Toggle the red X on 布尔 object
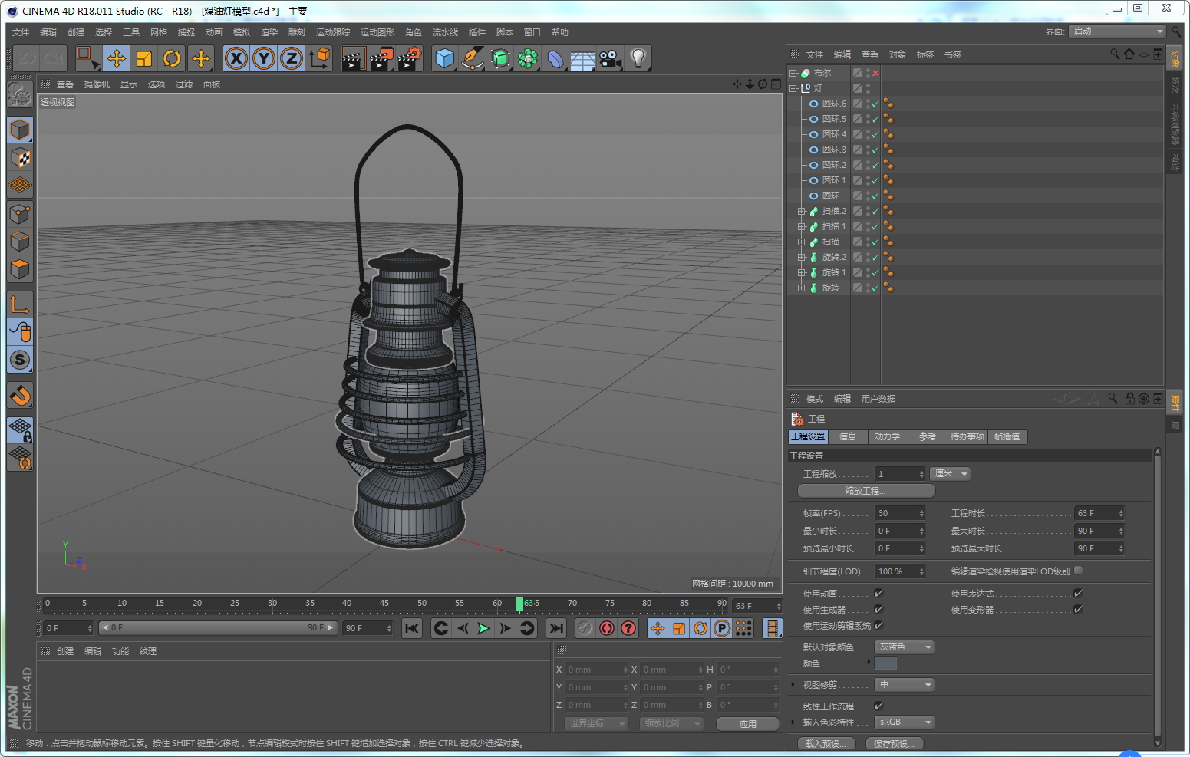The height and width of the screenshot is (757, 1190). click(875, 73)
